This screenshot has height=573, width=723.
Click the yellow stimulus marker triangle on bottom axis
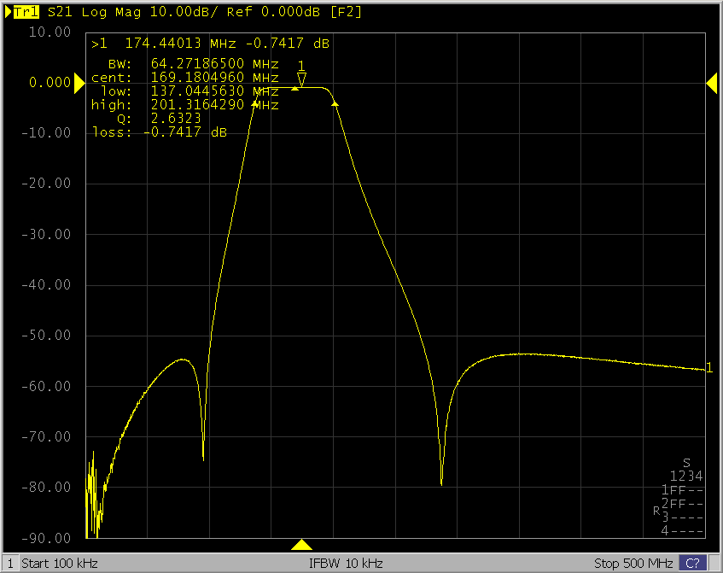tap(301, 545)
